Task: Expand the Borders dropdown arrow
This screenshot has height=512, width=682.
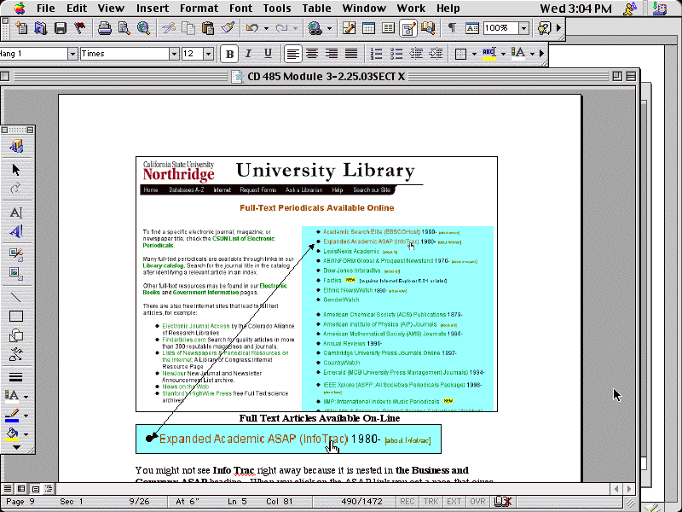Action: [474, 54]
